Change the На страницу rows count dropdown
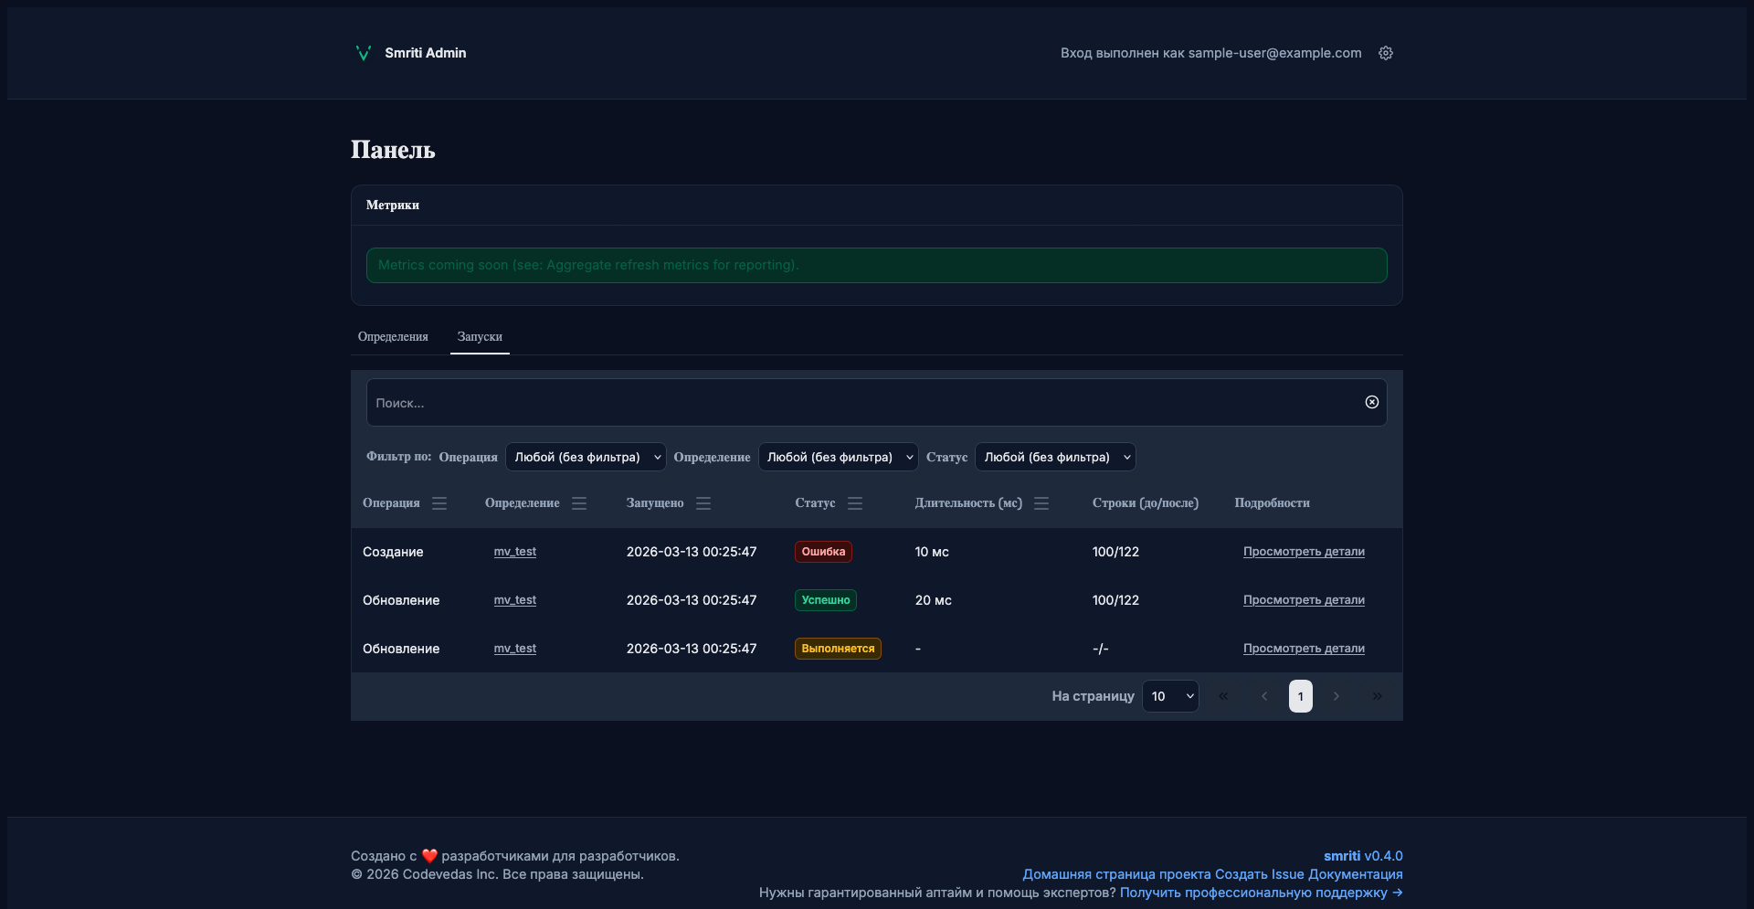 point(1170,696)
